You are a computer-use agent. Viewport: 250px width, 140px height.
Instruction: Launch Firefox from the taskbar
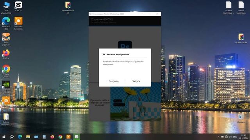[x=52, y=136]
